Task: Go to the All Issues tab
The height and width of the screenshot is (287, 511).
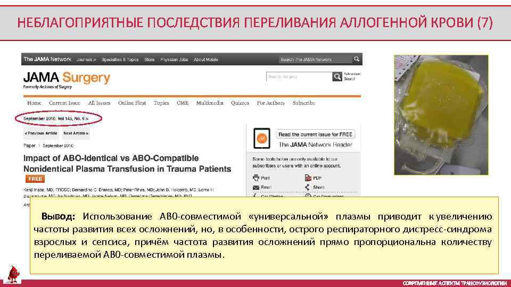Action: (x=99, y=103)
